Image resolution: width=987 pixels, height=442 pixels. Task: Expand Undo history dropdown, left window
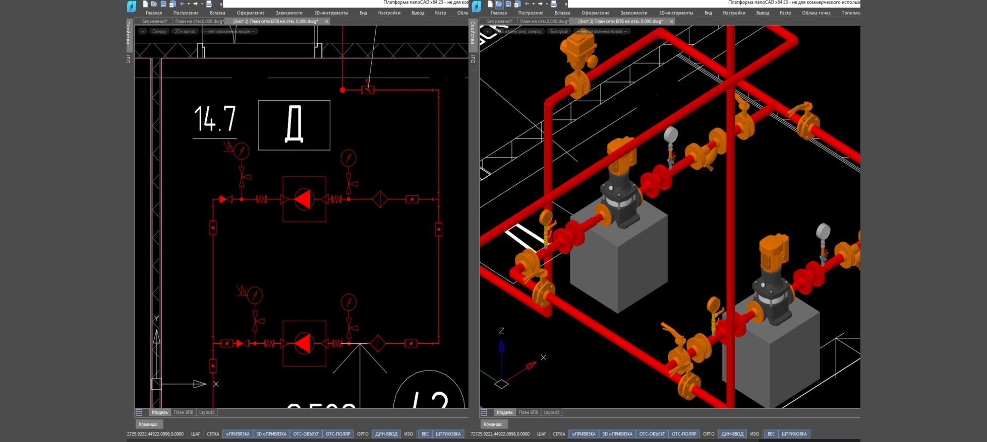[189, 4]
